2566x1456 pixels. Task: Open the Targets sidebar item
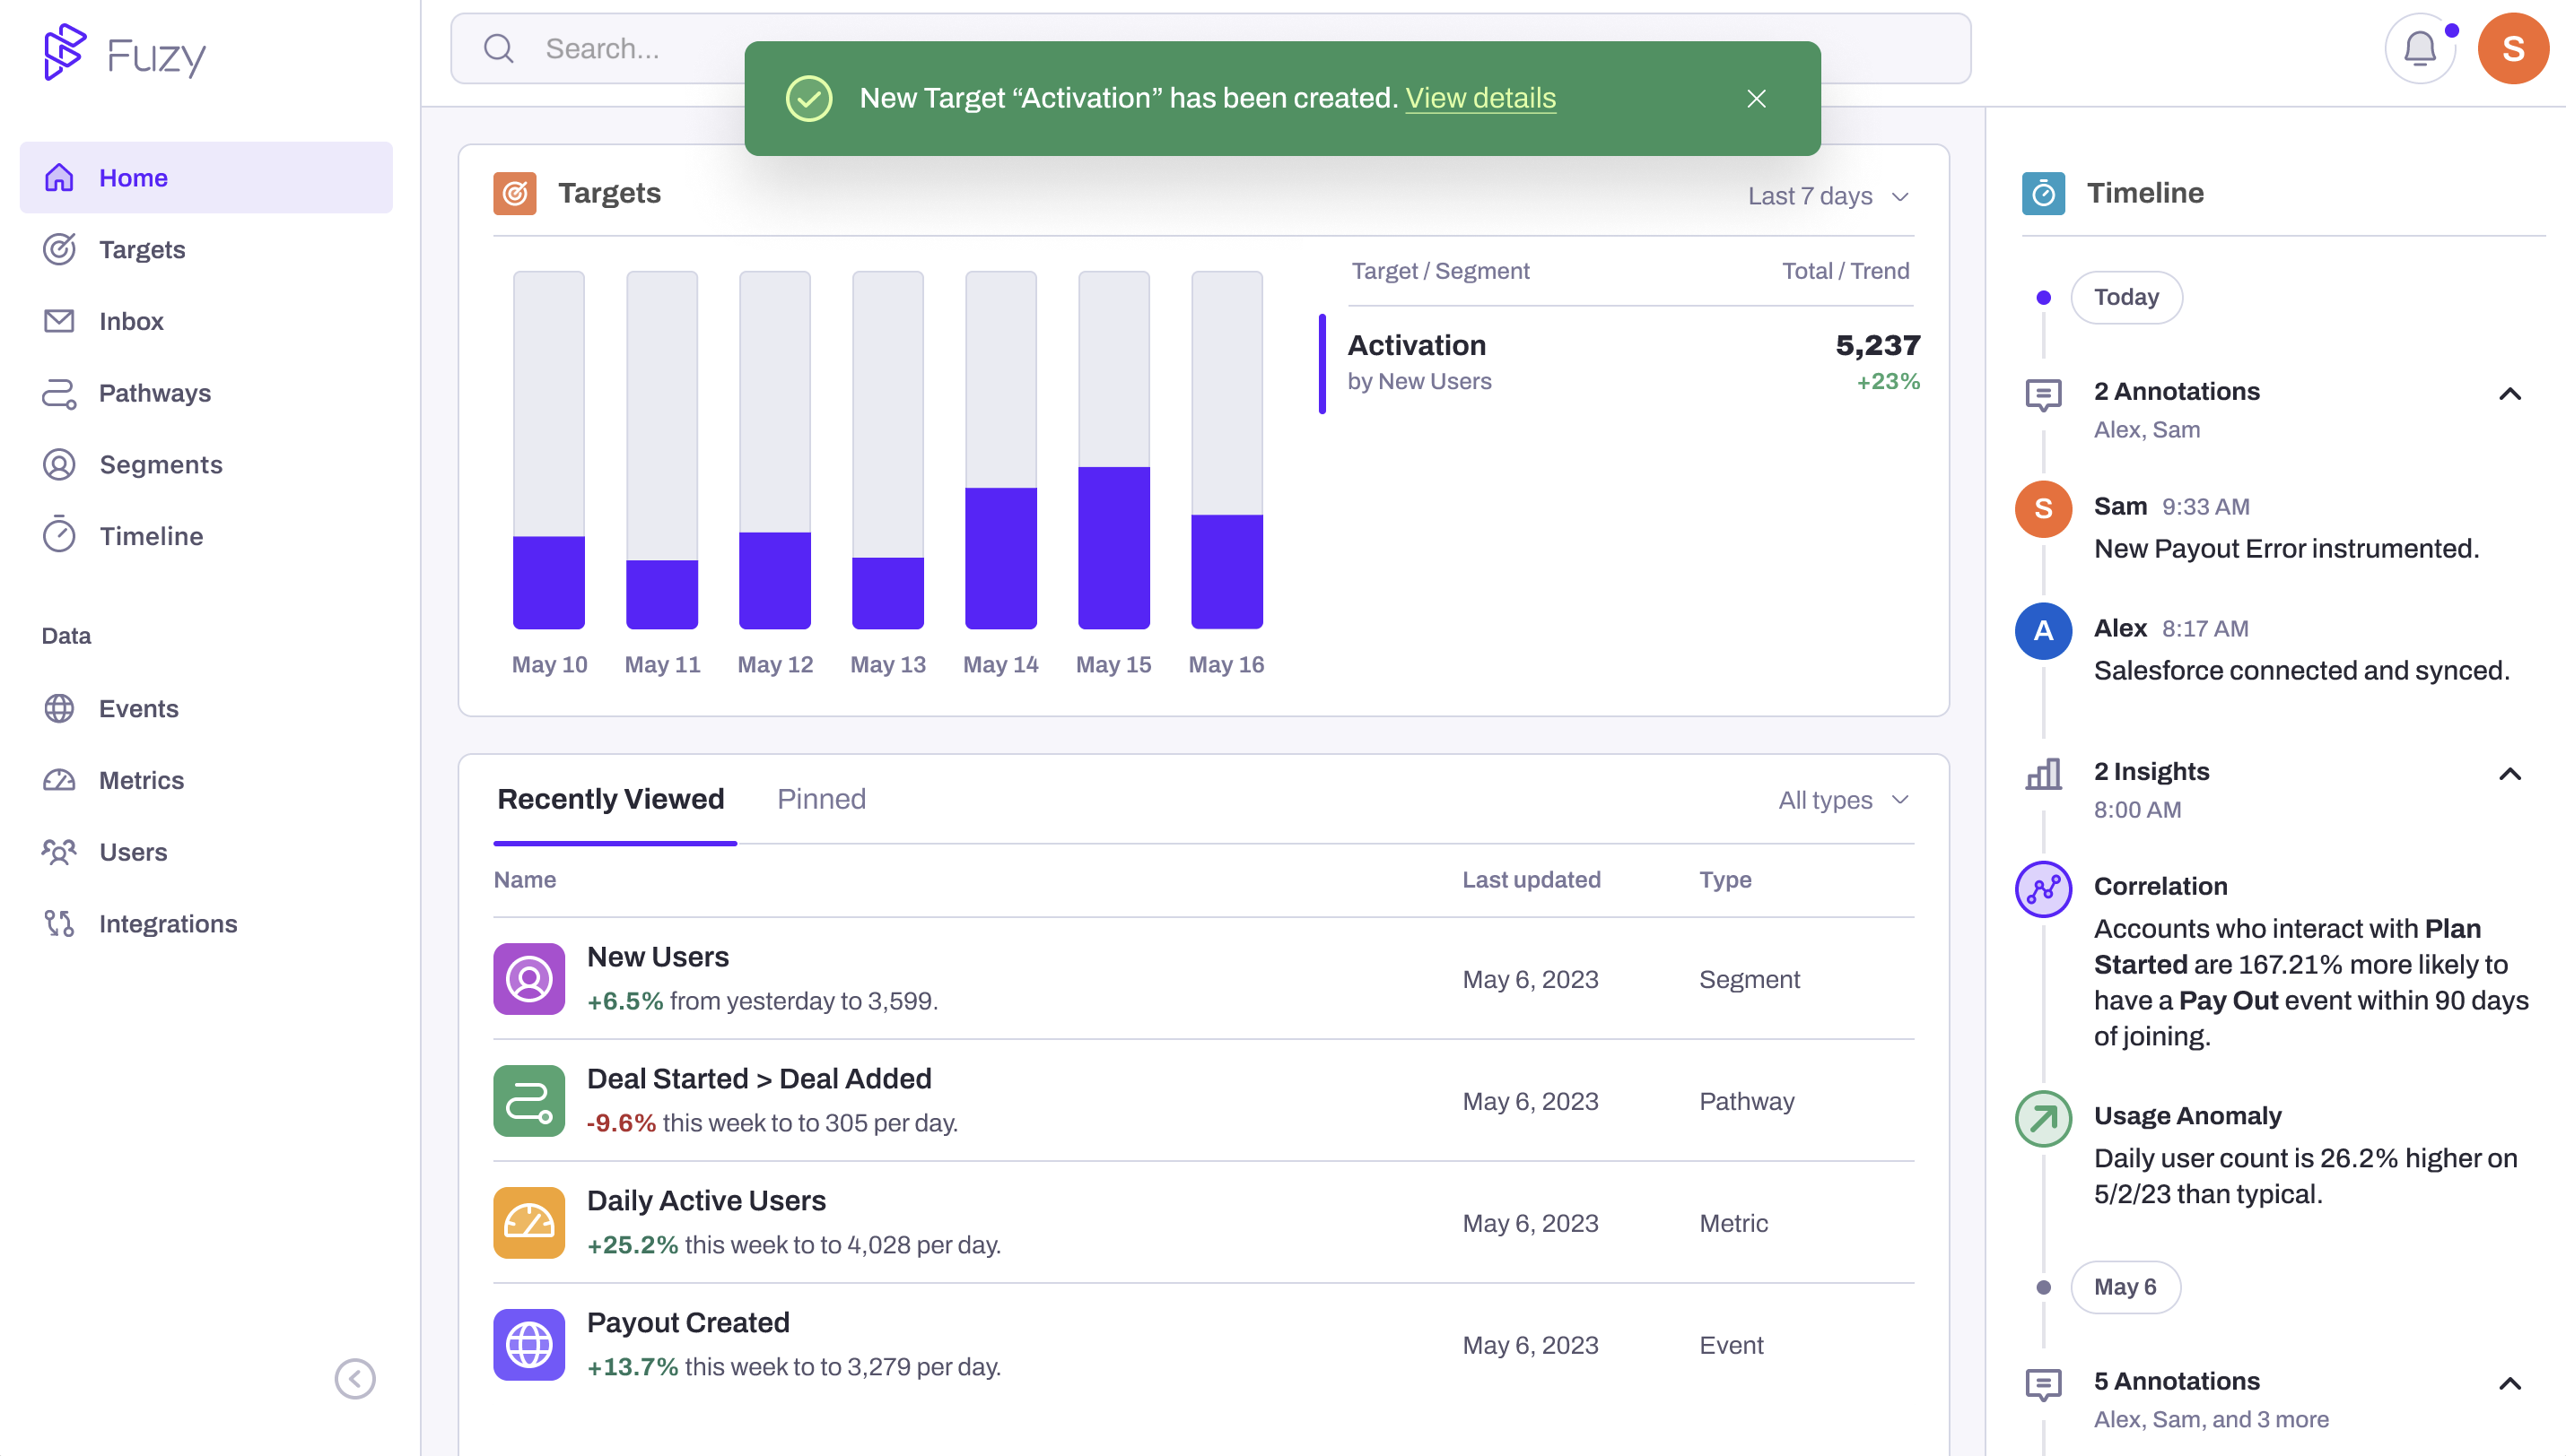[141, 249]
